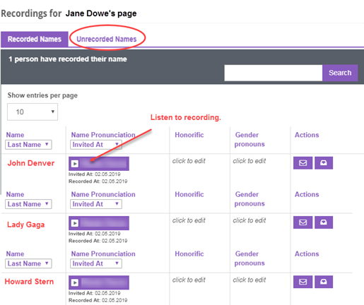The height and width of the screenshot is (305, 364).
Task: Click '1 person have recorded their name' text
Action: [68, 59]
